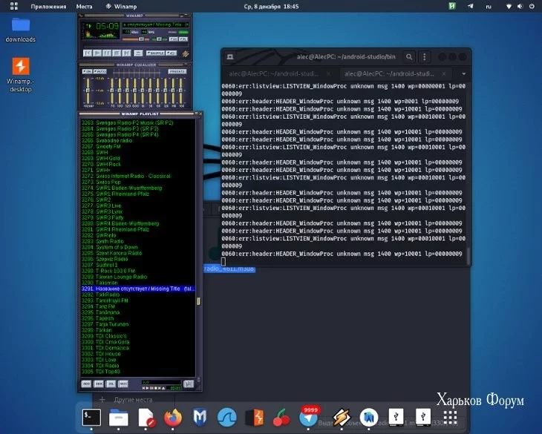Open terminal three-dot menu
This screenshot has height=434, width=542.
click(425, 57)
